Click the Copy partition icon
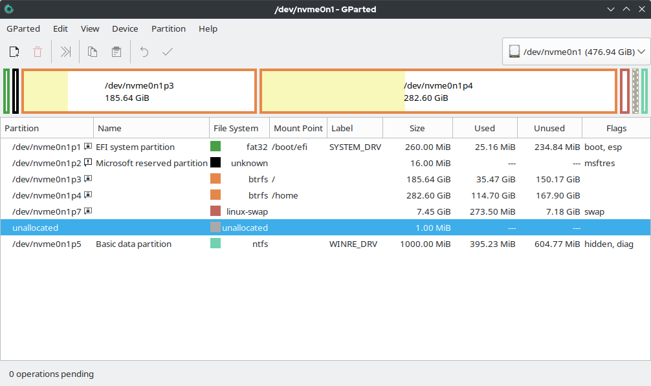The image size is (651, 386). click(x=92, y=52)
